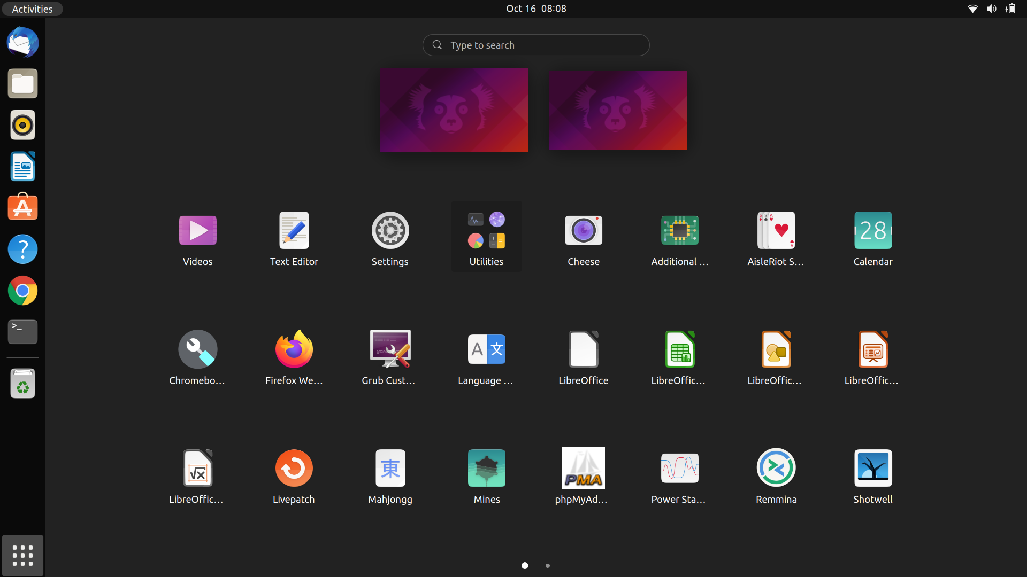Open the Mines game app
1027x577 pixels.
[486, 468]
